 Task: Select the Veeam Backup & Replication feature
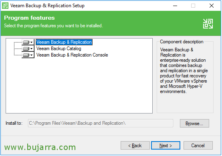(64, 42)
